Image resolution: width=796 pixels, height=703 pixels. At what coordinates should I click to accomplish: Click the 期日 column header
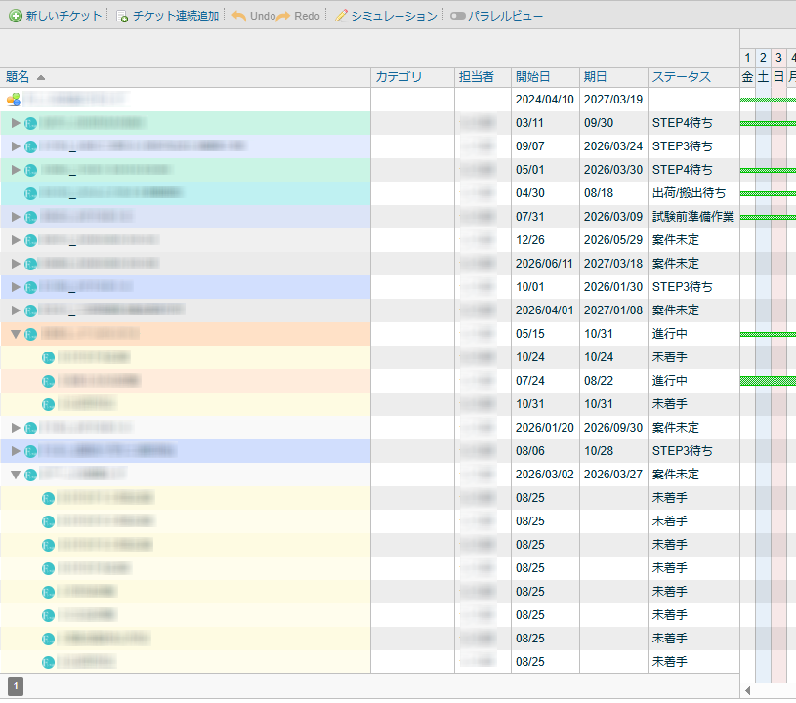click(x=595, y=77)
